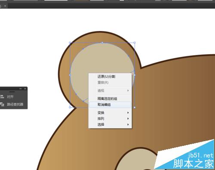Close the floating 对齐 panel group
Screen dimensions: 215x170
pos(25,89)
